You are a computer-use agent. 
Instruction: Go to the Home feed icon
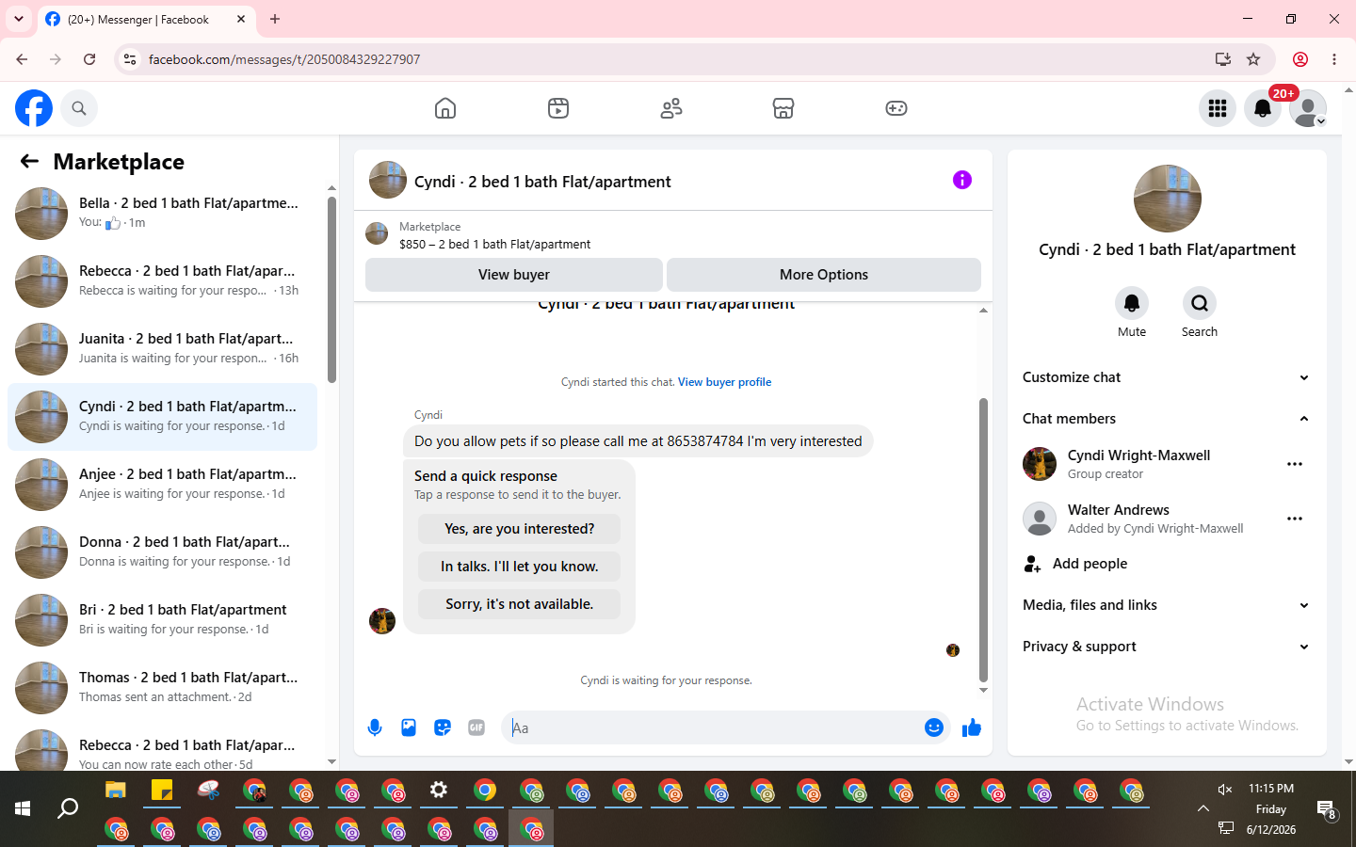(445, 108)
